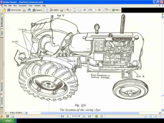Open the zoom percentage dropdown
This screenshot has width=164, height=123.
96,10
